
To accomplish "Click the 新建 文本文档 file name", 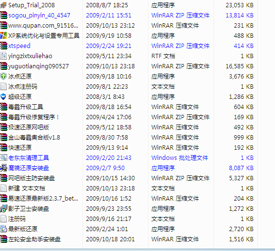I will point(27,188).
